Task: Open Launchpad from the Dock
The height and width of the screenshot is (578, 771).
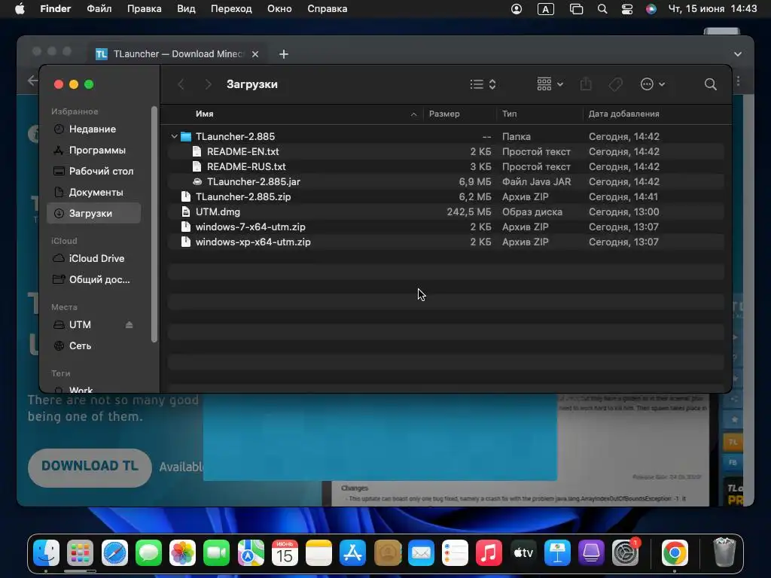Action: (80, 552)
